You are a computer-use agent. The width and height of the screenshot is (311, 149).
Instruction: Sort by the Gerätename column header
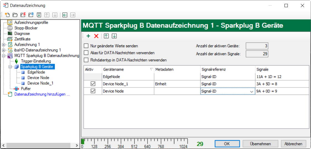128,69
